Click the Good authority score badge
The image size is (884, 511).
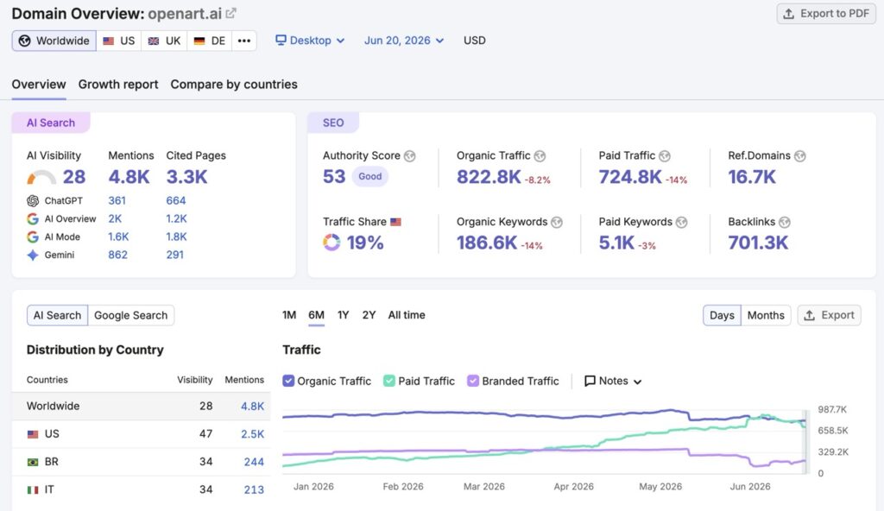[369, 177]
